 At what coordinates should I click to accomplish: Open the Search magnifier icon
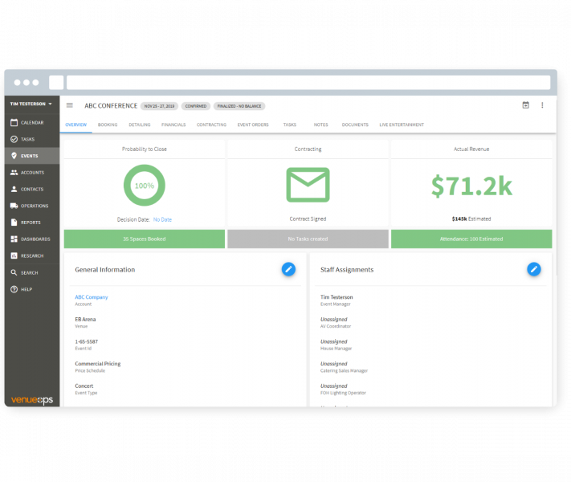pyautogui.click(x=14, y=272)
